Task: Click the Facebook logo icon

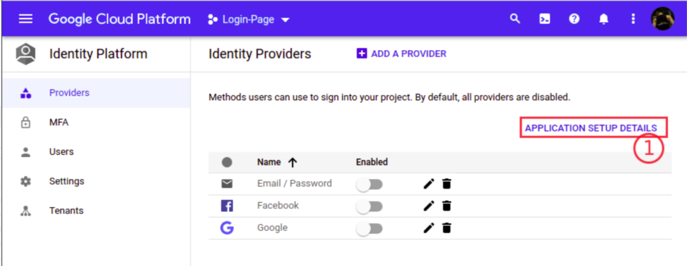Action: point(226,206)
